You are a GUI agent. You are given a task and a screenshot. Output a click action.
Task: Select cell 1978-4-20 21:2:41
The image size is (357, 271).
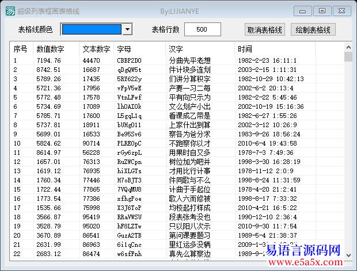coord(268,189)
